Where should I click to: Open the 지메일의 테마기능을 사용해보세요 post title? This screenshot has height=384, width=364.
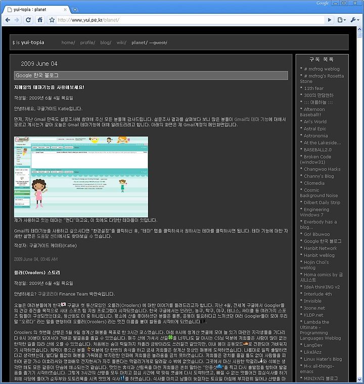tap(49, 87)
